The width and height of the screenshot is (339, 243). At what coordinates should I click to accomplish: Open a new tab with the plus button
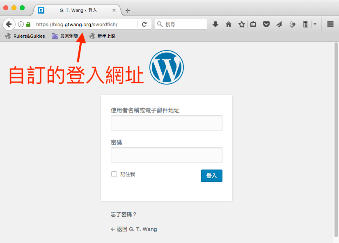click(x=127, y=10)
